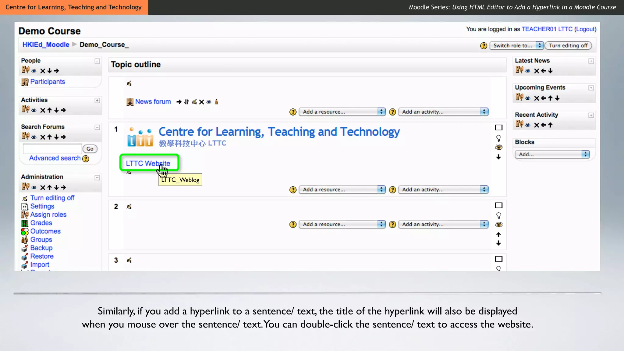Hide topic 2 with the eye icon
Screen dimensions: 624x351
coord(498,225)
